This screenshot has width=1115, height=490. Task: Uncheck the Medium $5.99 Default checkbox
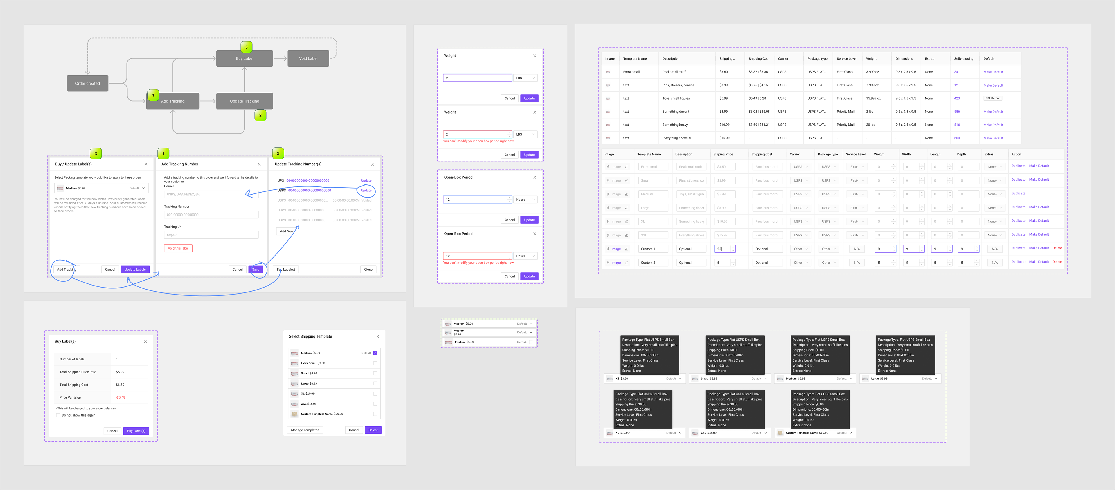(375, 353)
